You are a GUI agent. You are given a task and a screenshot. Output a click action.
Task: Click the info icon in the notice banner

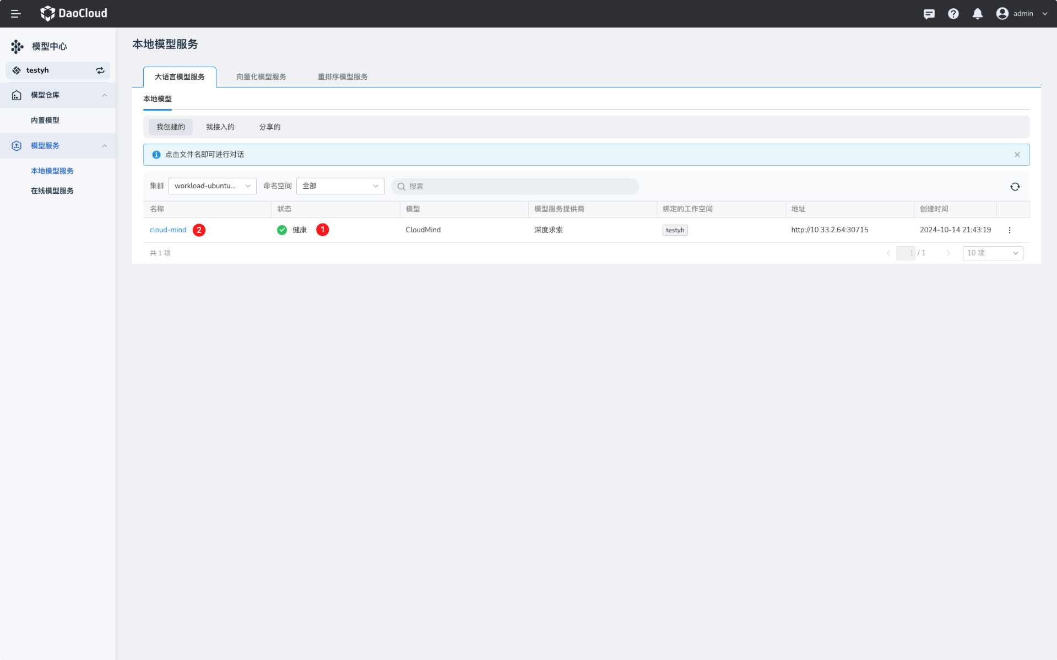[156, 155]
